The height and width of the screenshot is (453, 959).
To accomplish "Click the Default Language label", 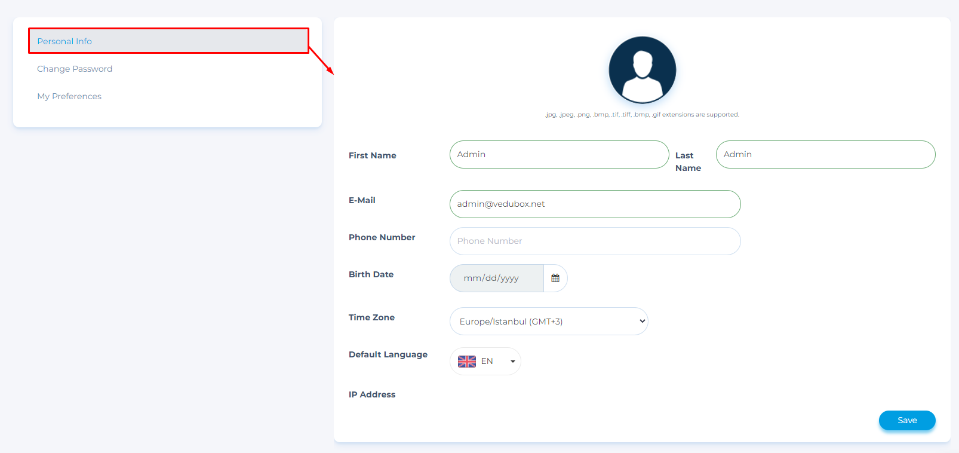I will [x=388, y=354].
